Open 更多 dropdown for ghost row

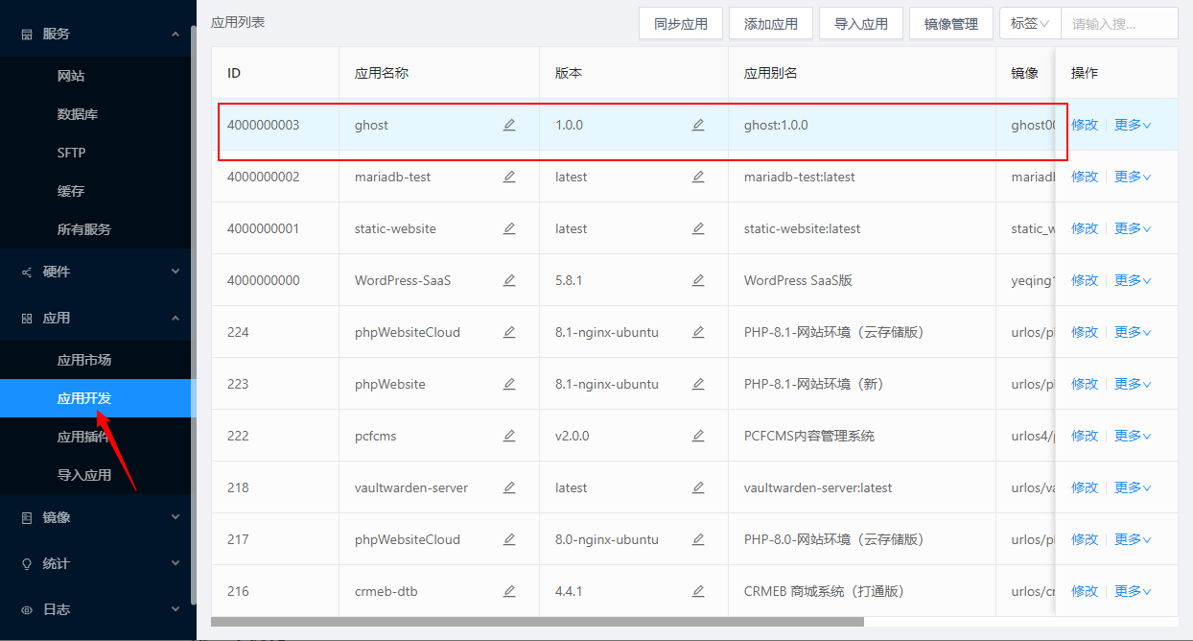[x=1132, y=125]
